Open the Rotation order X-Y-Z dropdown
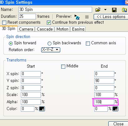Viewport: 128px width, 126px height. pos(51,50)
